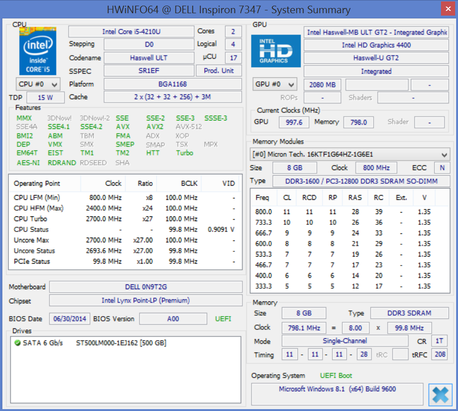Screen dimensions: 458x411
Task: Click the memory clock 798.1 MHz field
Action: point(304,328)
